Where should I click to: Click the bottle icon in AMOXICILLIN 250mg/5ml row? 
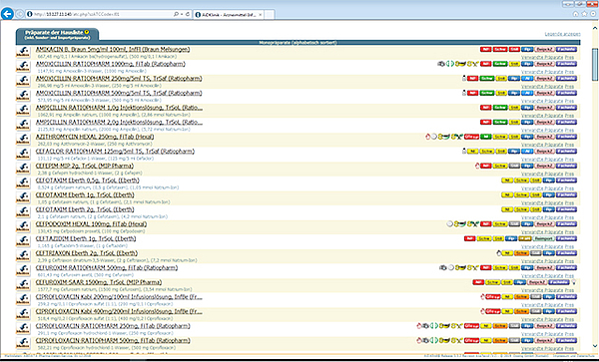click(x=464, y=78)
